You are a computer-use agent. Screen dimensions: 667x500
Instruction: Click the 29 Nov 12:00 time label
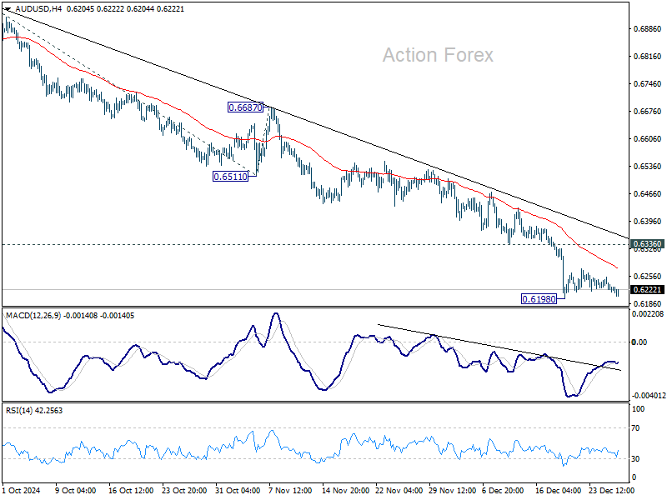452,490
